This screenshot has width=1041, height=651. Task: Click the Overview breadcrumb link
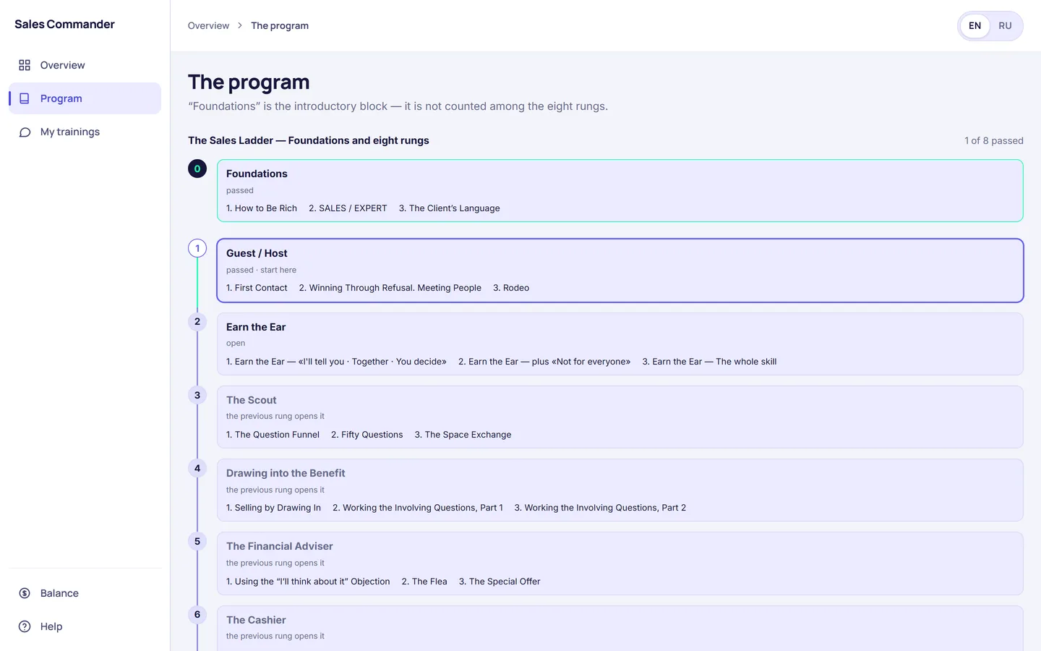(x=208, y=25)
